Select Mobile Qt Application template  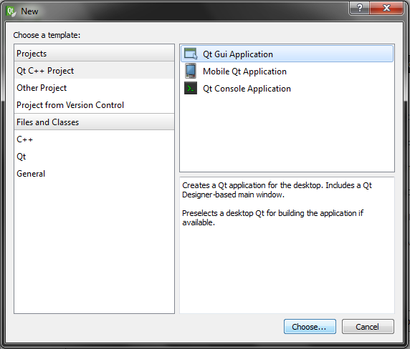tap(287, 71)
